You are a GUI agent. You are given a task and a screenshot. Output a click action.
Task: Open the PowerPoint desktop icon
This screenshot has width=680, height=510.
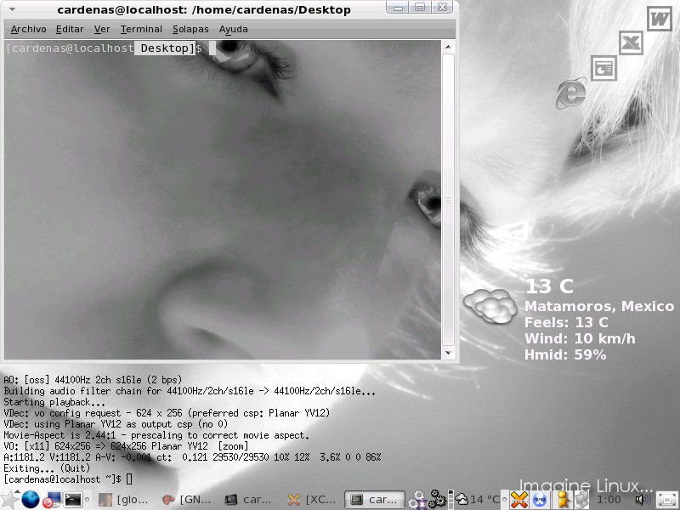(603, 68)
